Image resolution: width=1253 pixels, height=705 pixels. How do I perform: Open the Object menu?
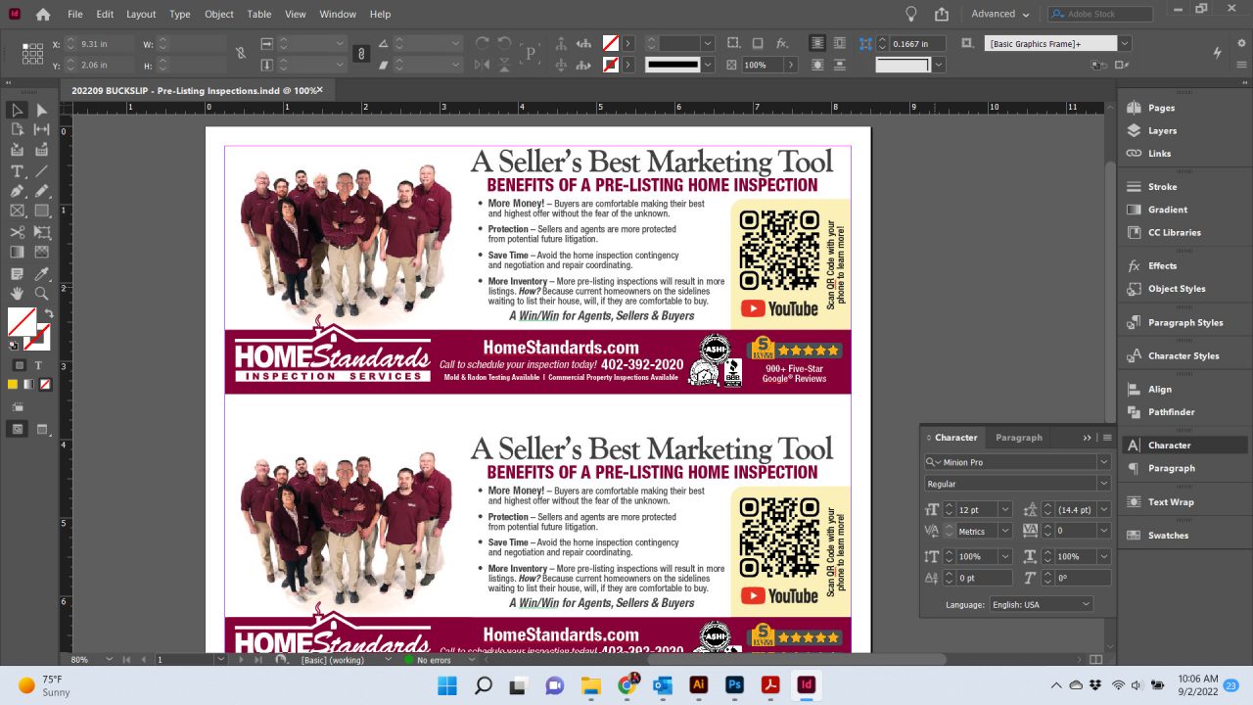(x=219, y=14)
